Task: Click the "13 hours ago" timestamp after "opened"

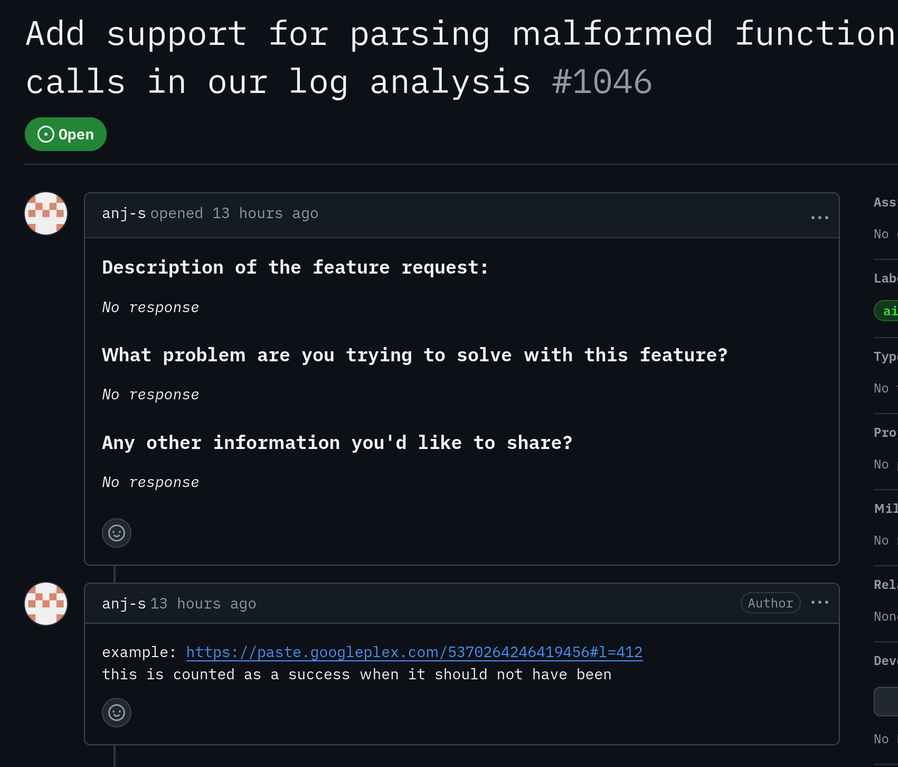Action: click(x=265, y=213)
